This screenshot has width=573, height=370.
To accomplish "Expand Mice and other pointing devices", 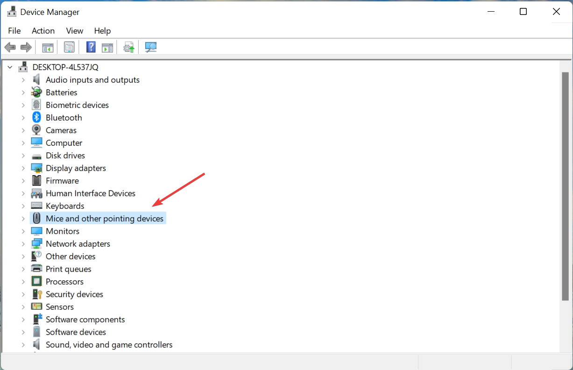I will click(x=24, y=218).
